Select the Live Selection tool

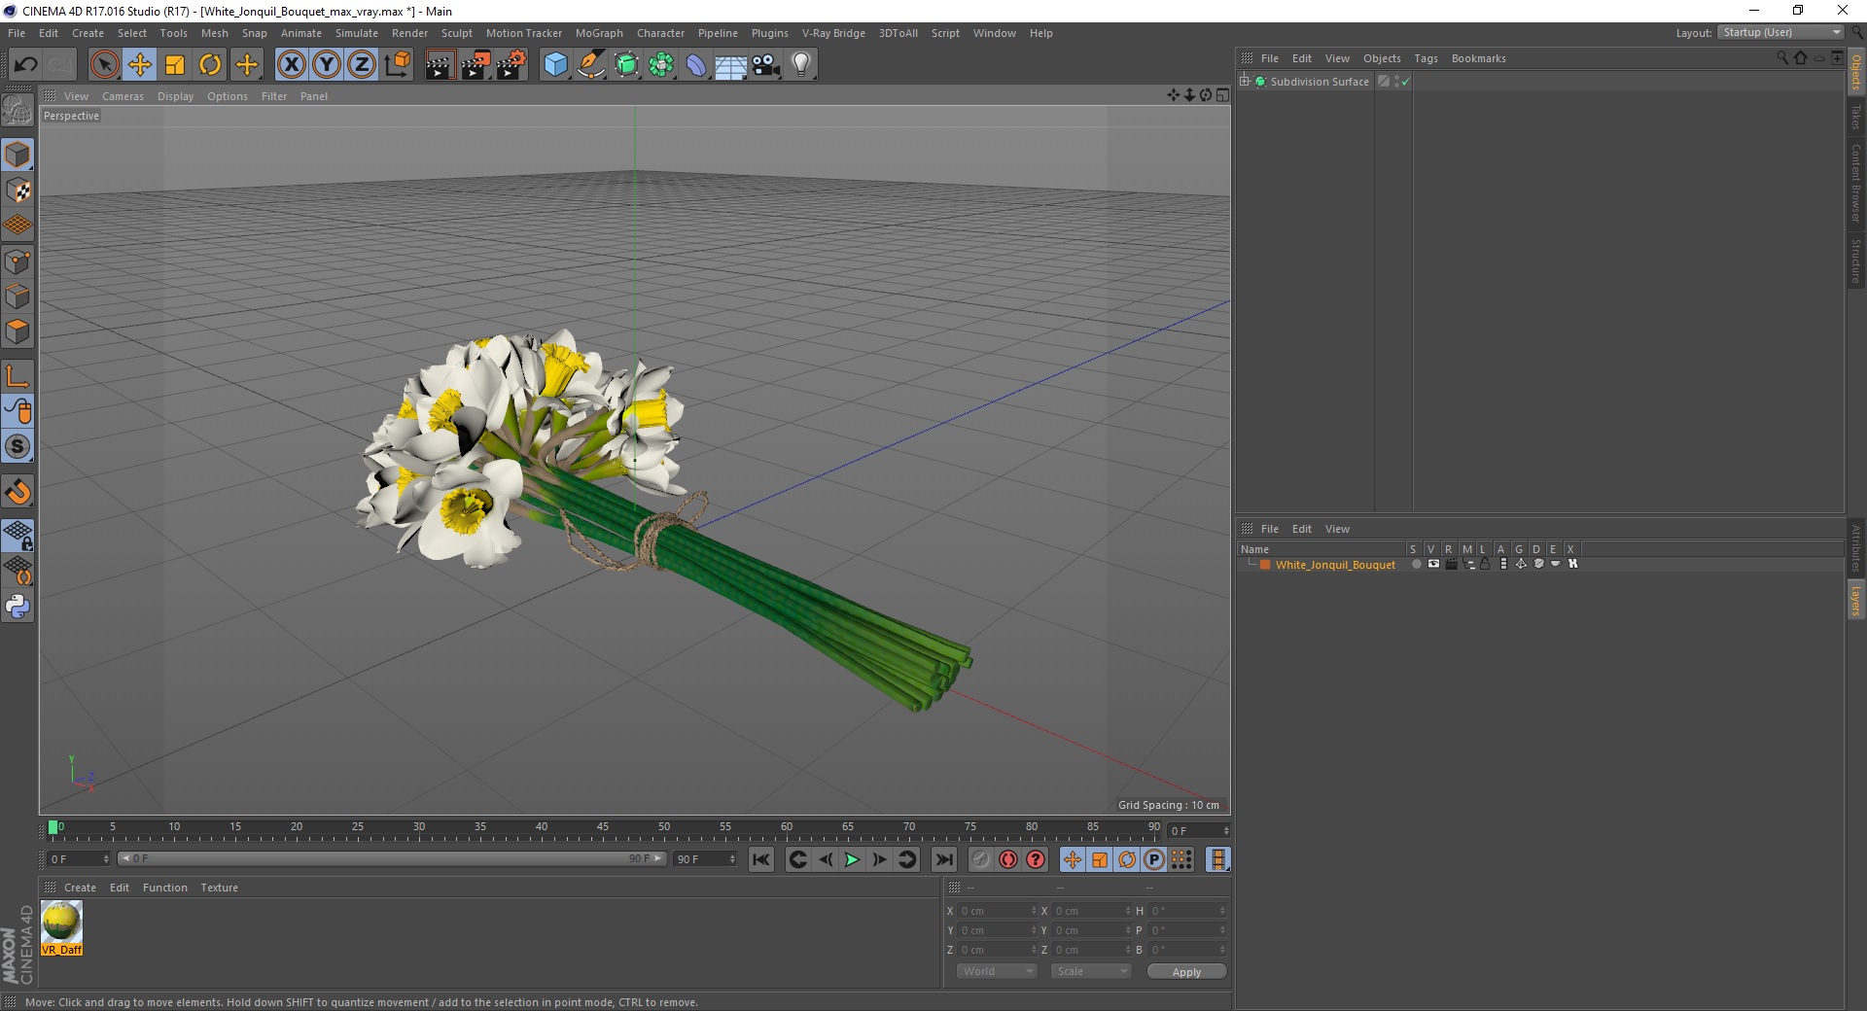(104, 65)
